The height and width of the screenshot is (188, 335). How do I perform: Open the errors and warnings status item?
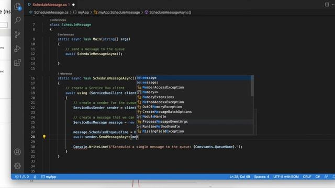[x=22, y=177]
